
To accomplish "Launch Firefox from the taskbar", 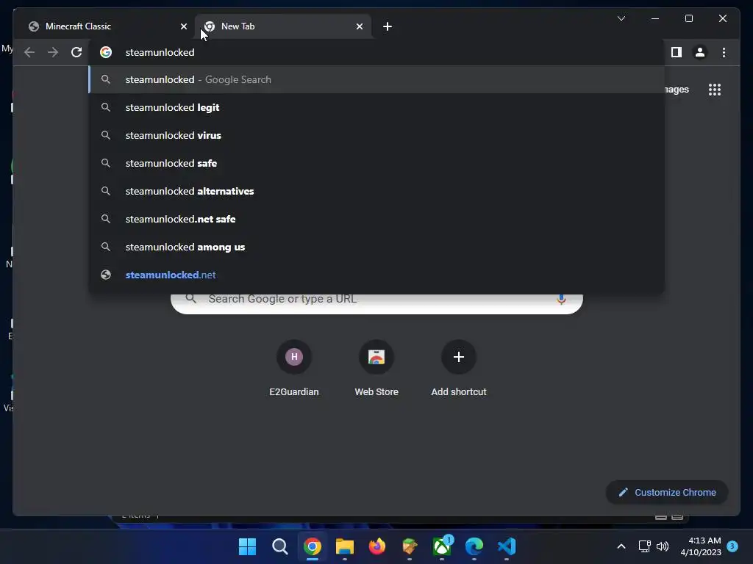I will pyautogui.click(x=377, y=546).
